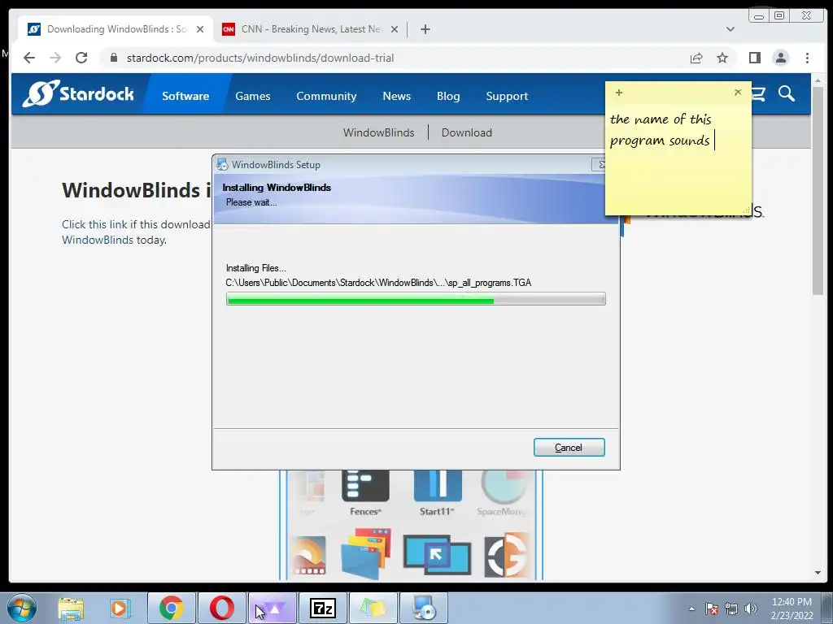This screenshot has height=624, width=833.
Task: Click the search magnifier on Stardock header
Action: (787, 94)
